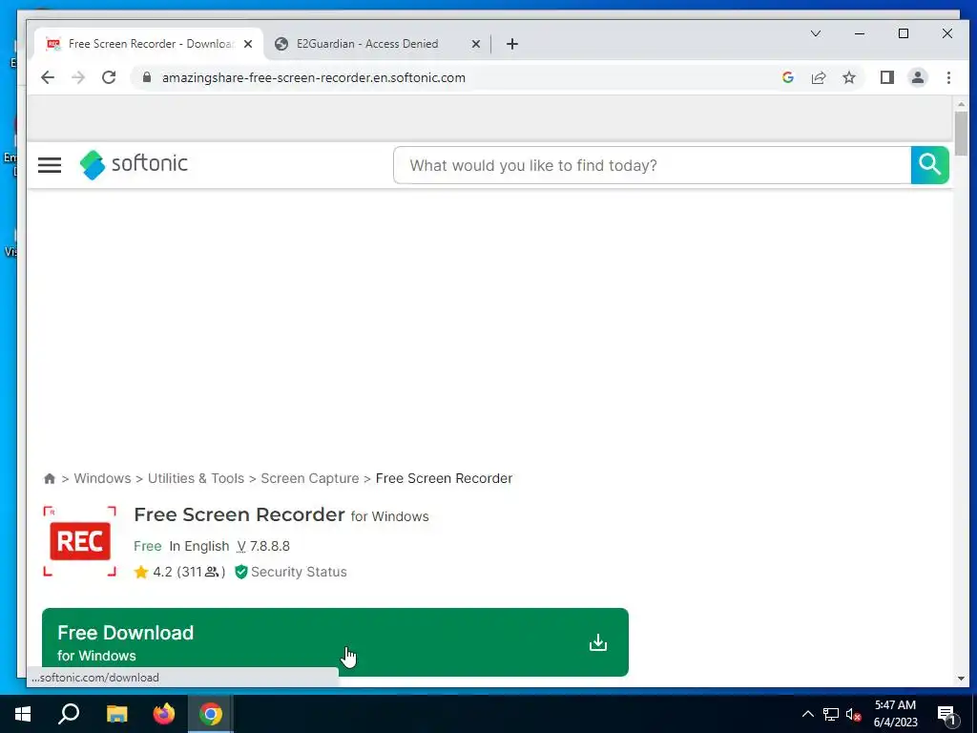Open the Screen Capture breadcrumb
The height and width of the screenshot is (733, 977).
[310, 479]
